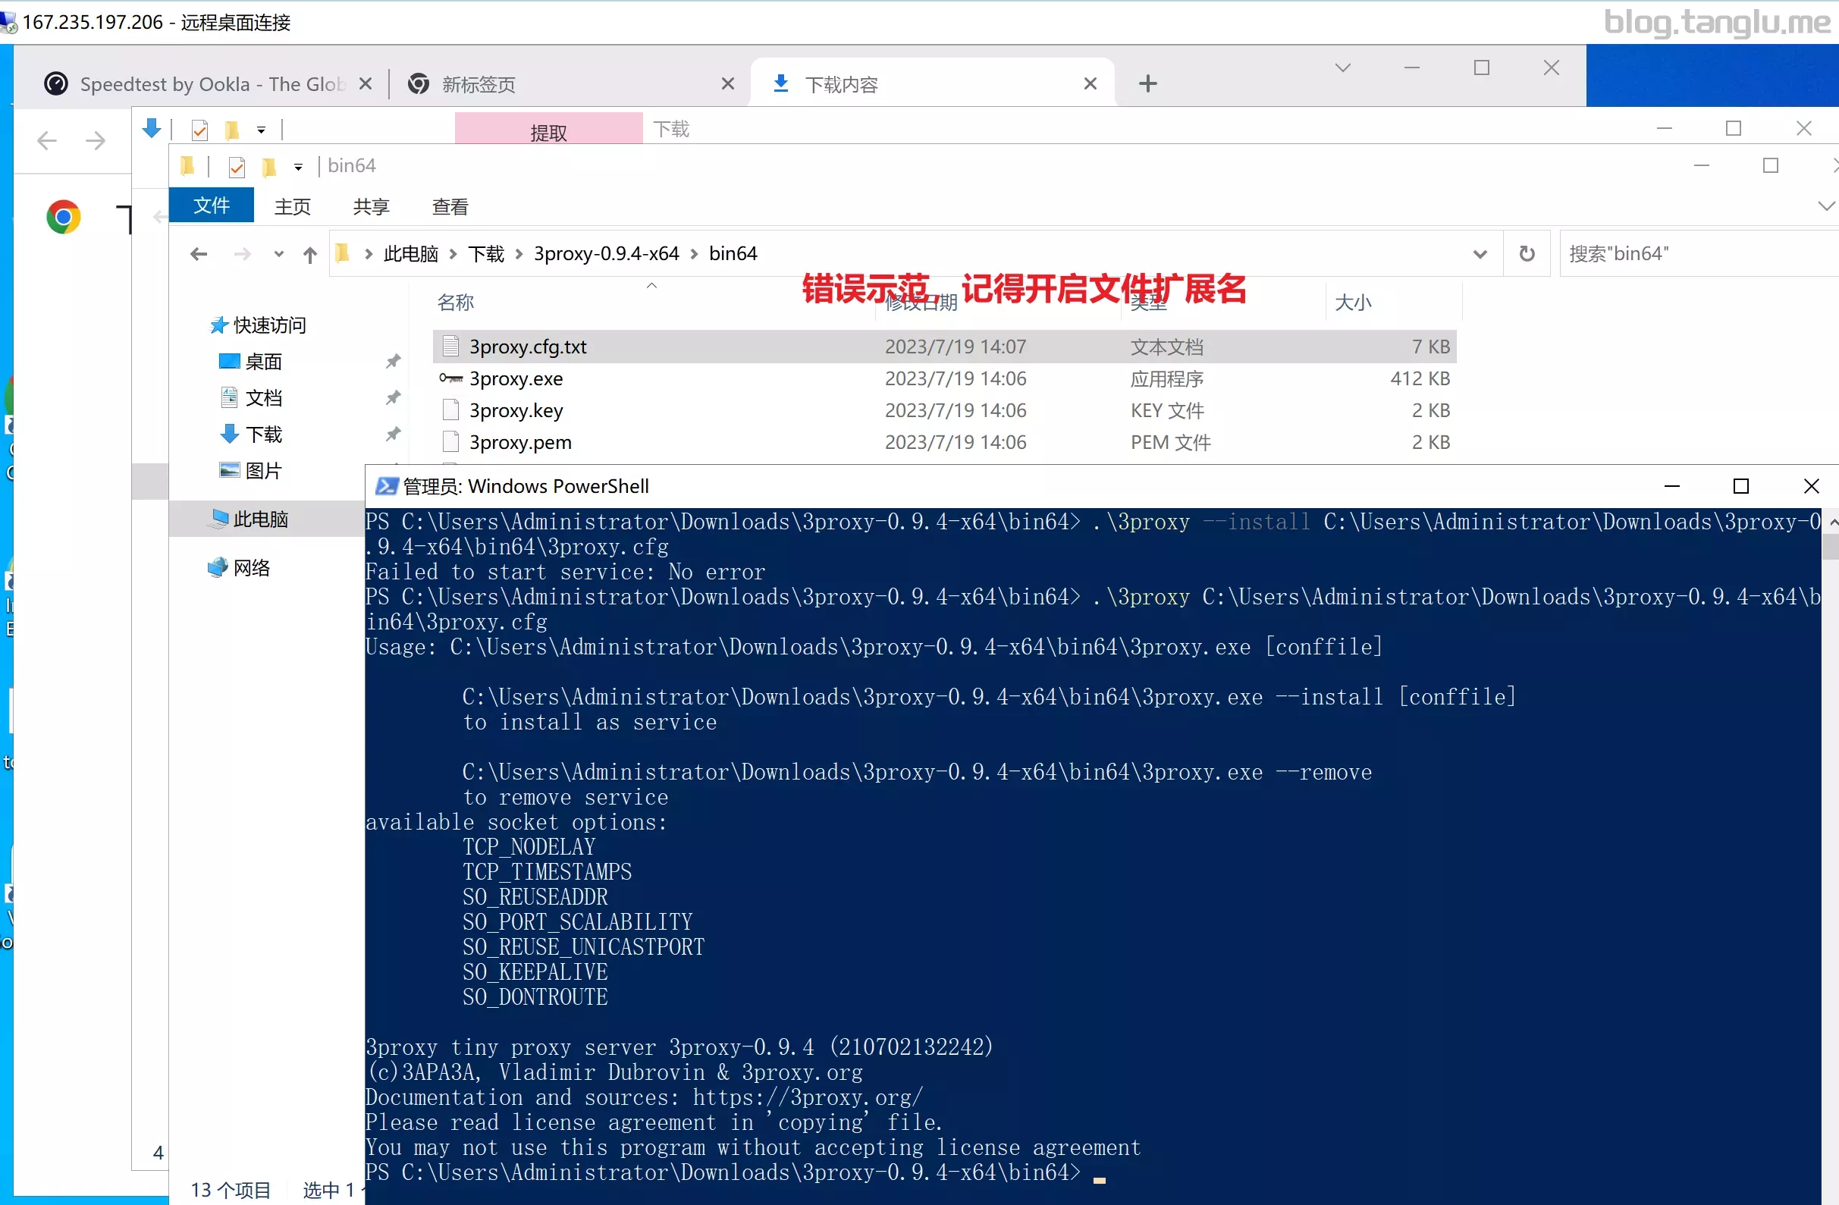This screenshot has width=1839, height=1205.
Task: Select 此电脑 in the navigation pane
Action: 260,519
